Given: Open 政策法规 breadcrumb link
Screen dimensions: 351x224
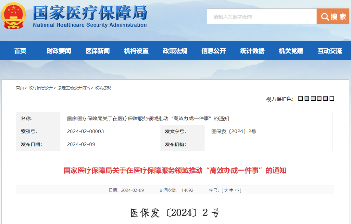Looking at the screenshot, I should (x=103, y=88).
